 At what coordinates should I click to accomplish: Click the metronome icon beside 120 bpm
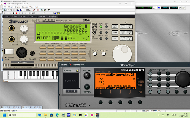tap(34, 10)
